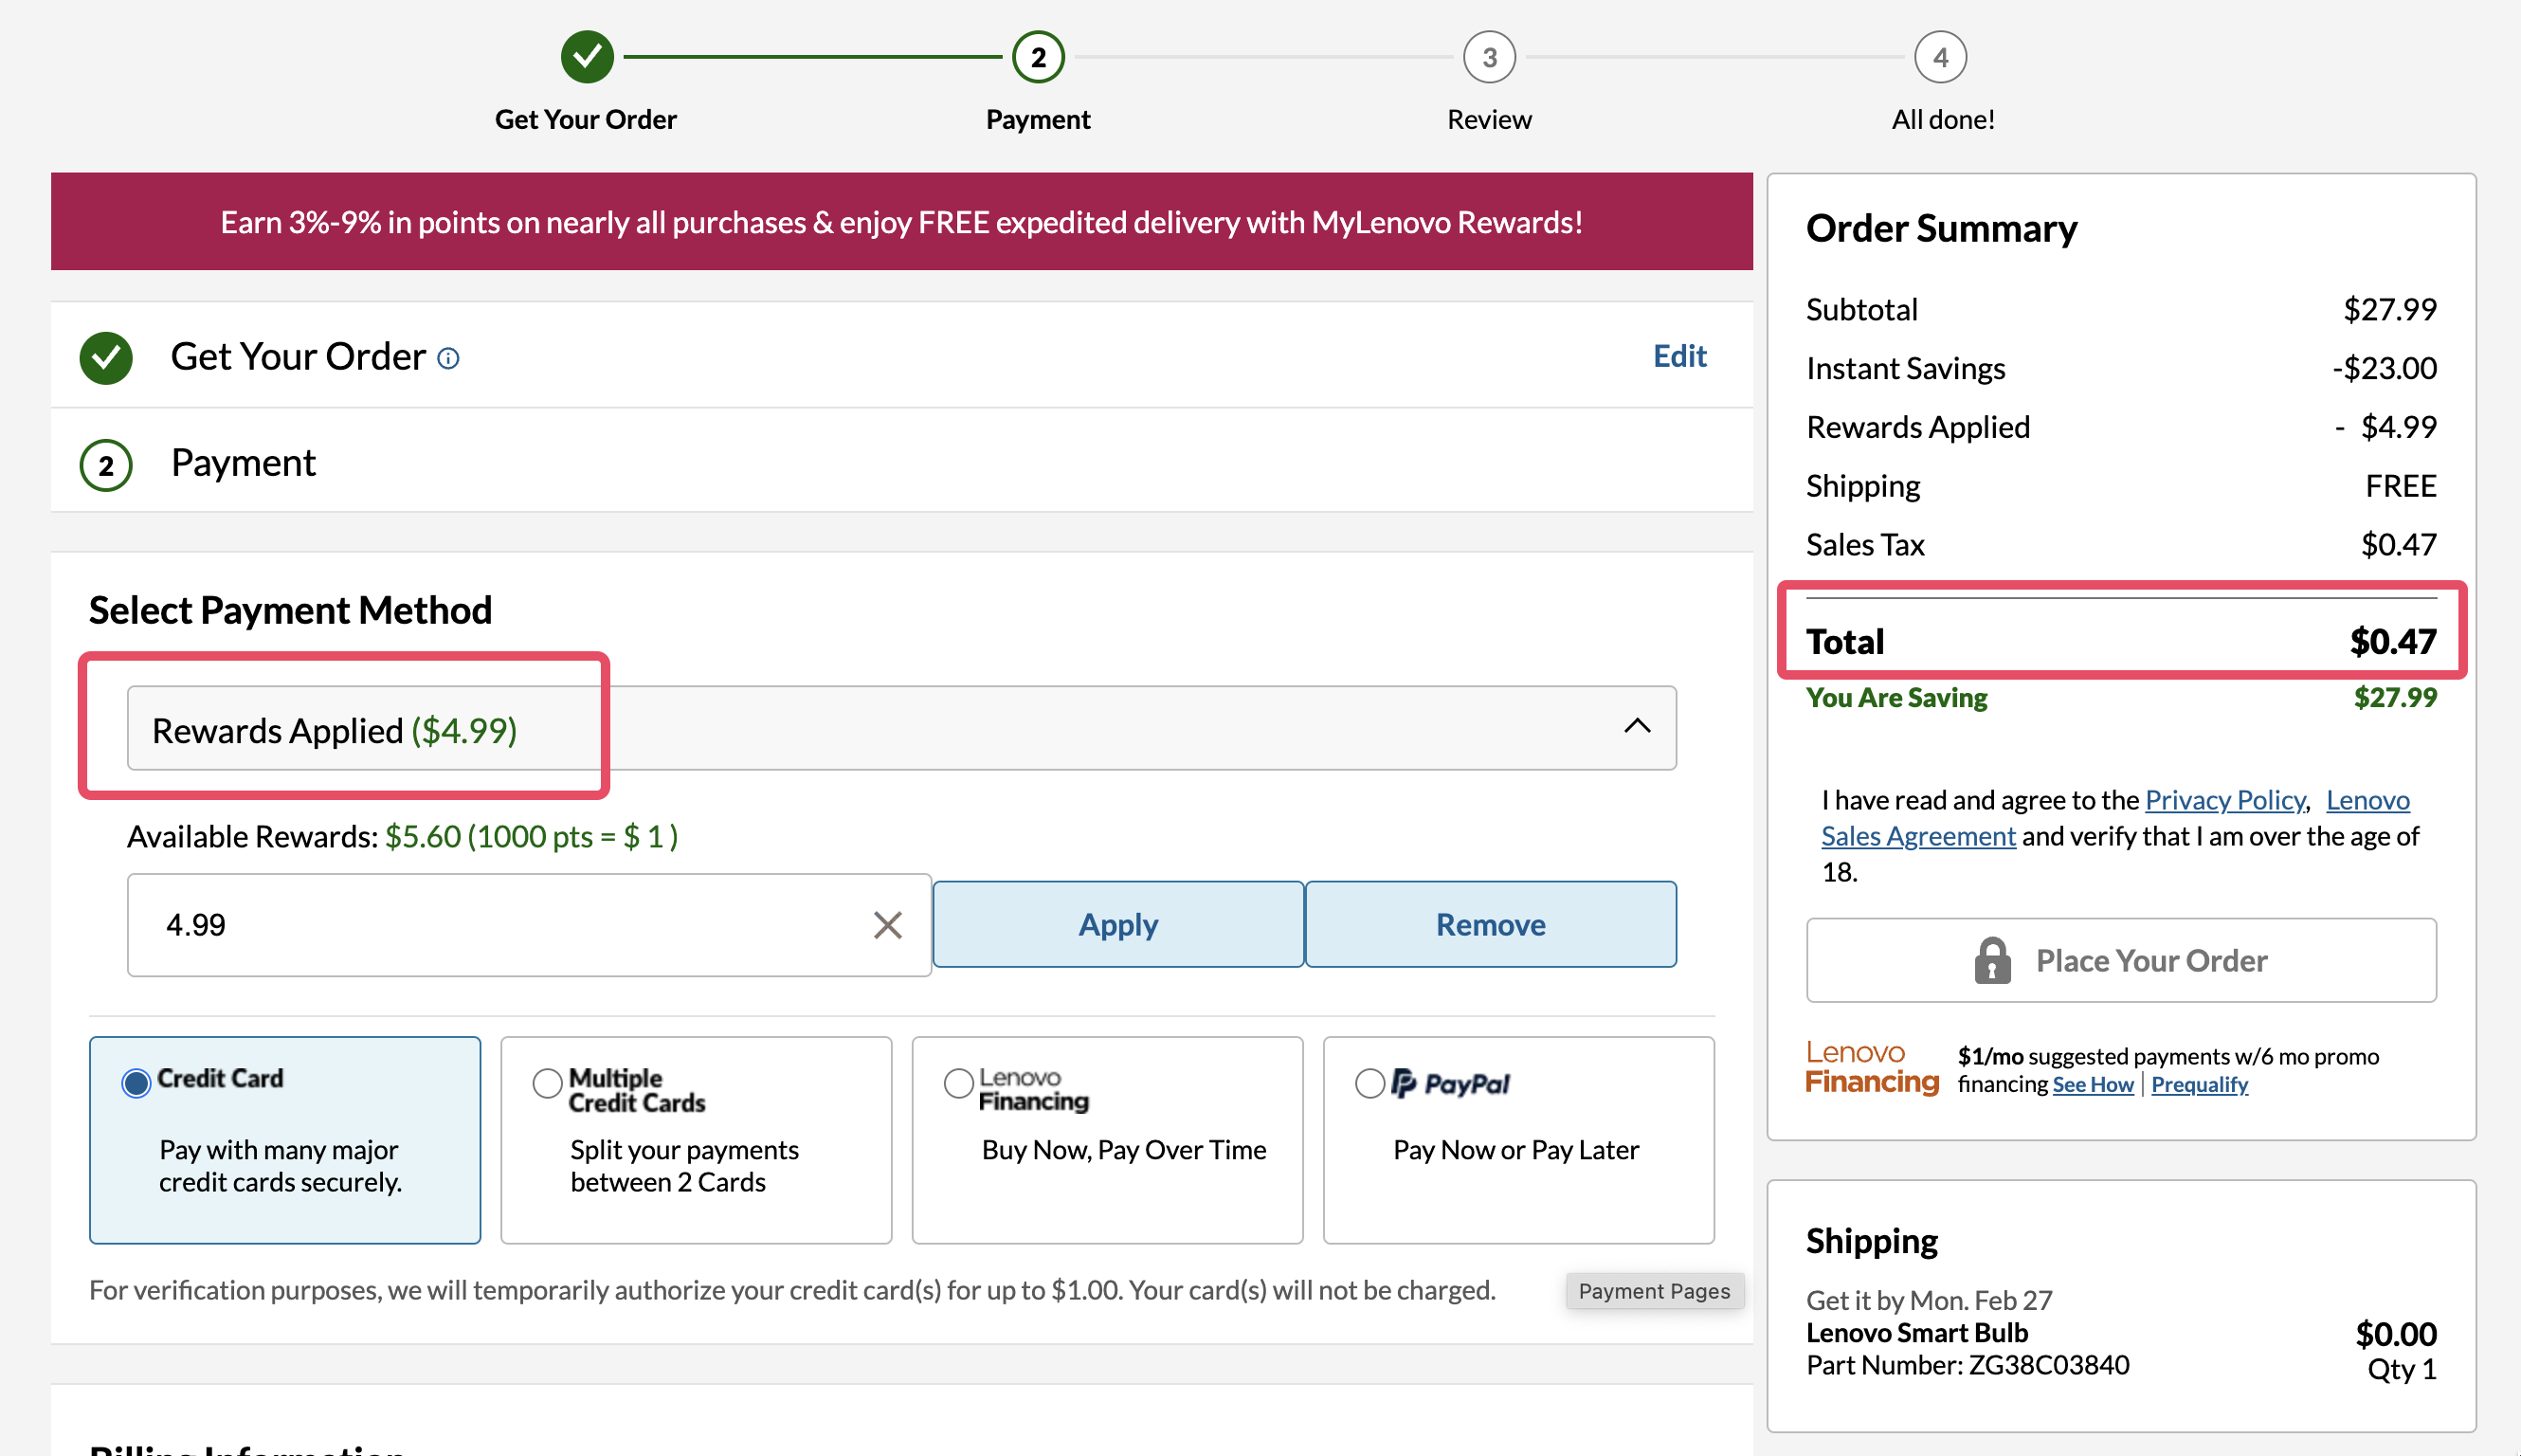Select Multiple Credit Cards payment option
2521x1456 pixels.
(547, 1083)
